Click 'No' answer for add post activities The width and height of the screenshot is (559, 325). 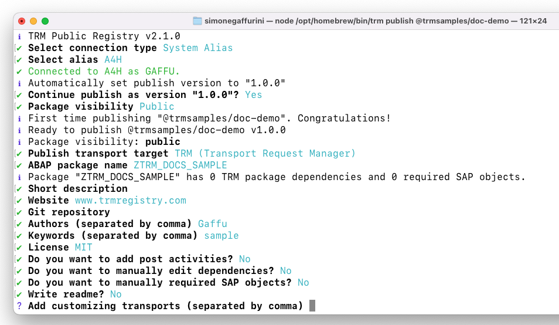pos(244,259)
